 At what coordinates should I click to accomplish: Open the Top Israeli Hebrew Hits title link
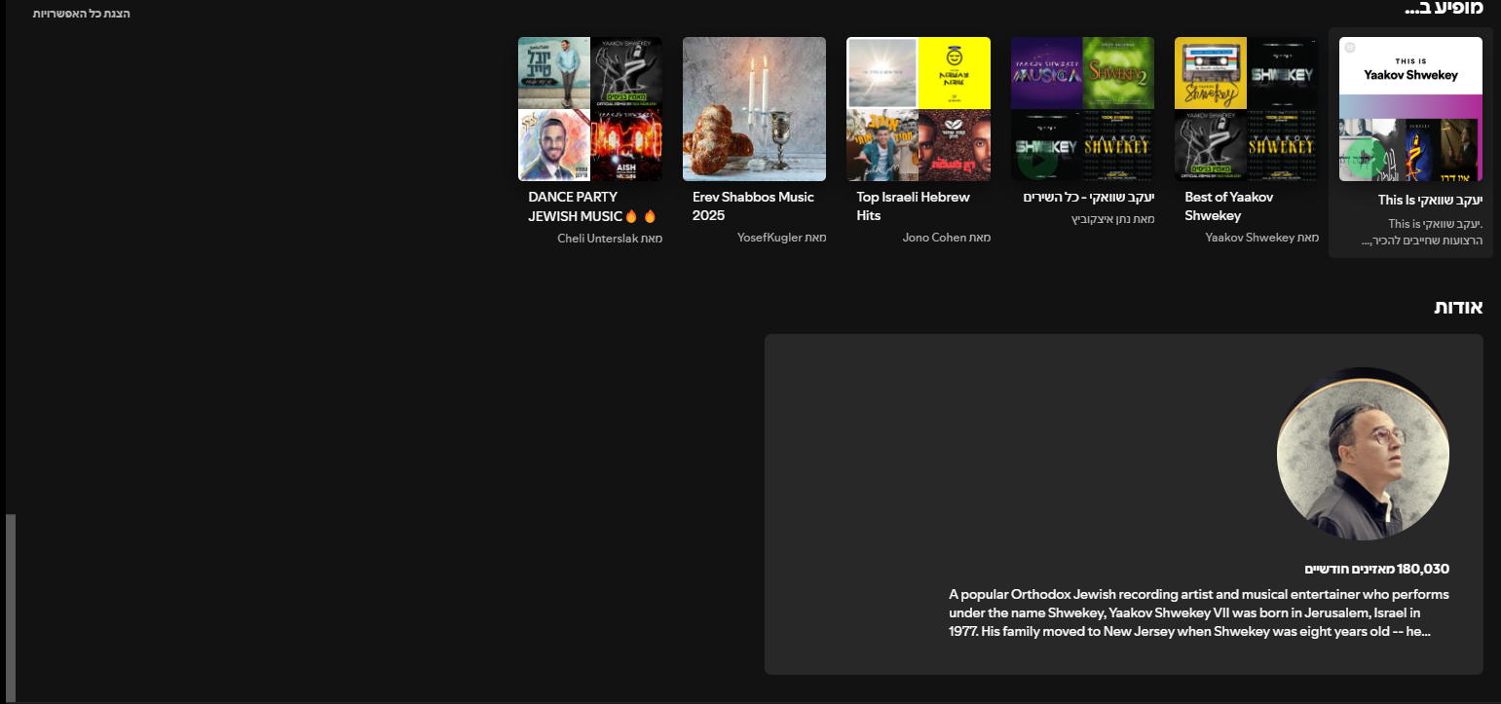(x=914, y=206)
